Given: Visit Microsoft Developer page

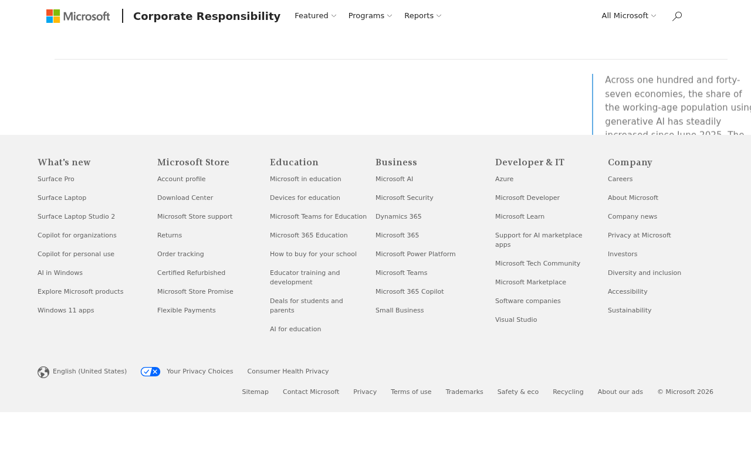Looking at the screenshot, I should point(527,198).
